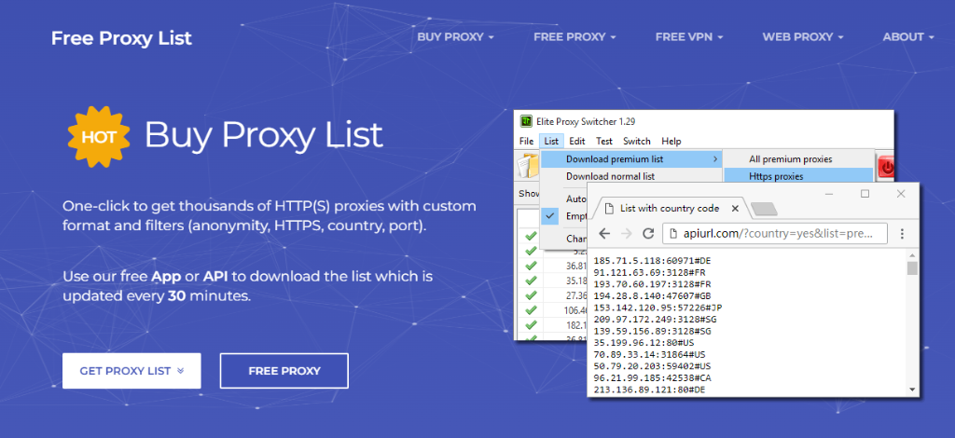Click proxy entry 35.199.96.12:80#US
Image resolution: width=955 pixels, height=438 pixels.
point(644,343)
